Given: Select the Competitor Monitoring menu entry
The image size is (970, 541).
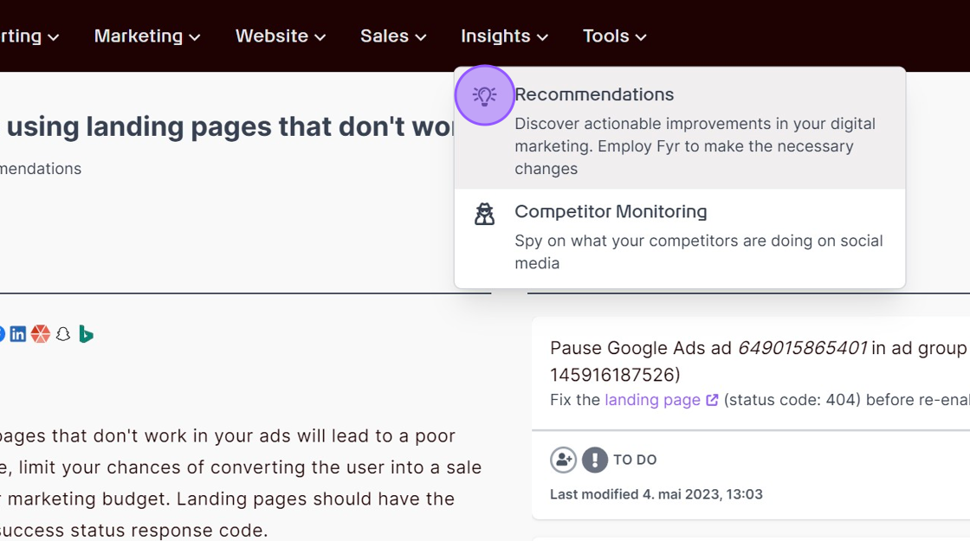Looking at the screenshot, I should tap(680, 238).
